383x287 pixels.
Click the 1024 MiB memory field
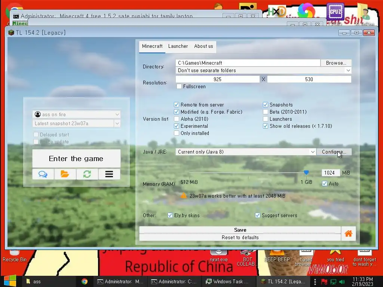(x=330, y=173)
